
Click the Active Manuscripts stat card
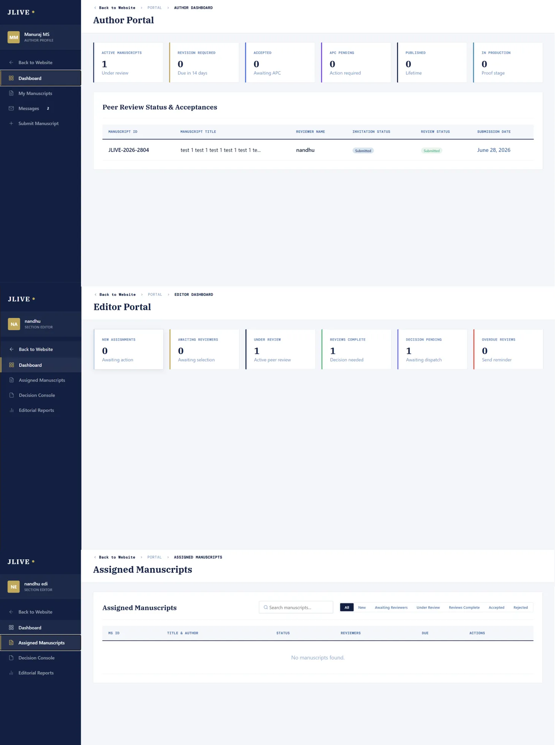(x=128, y=63)
